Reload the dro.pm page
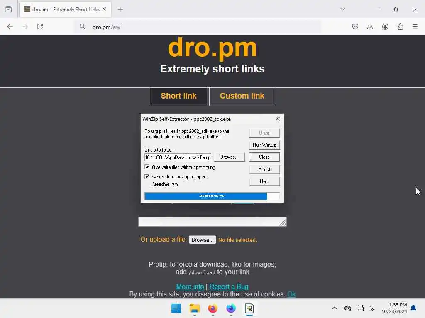This screenshot has width=425, height=318. [x=40, y=26]
